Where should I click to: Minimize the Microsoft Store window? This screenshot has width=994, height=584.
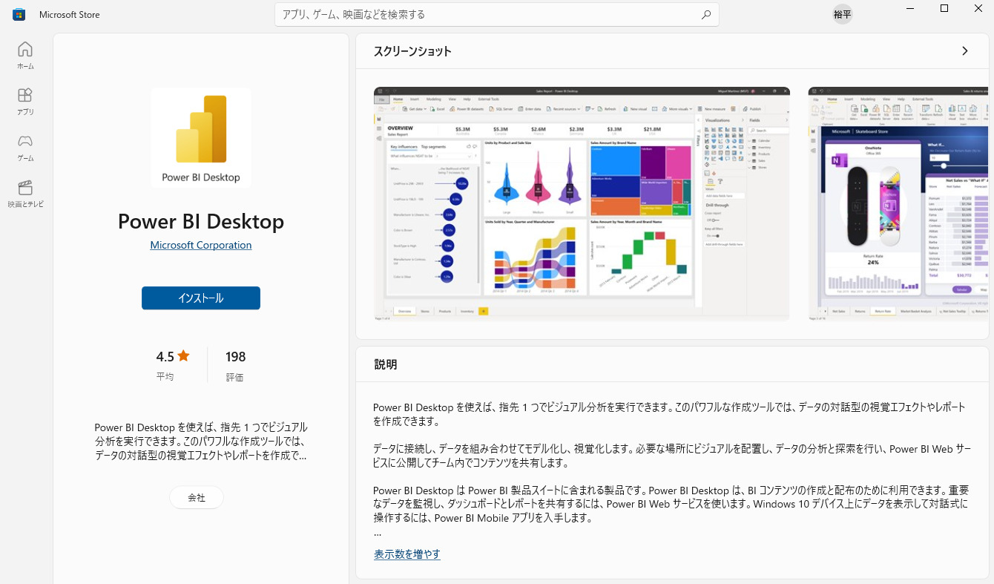point(910,8)
